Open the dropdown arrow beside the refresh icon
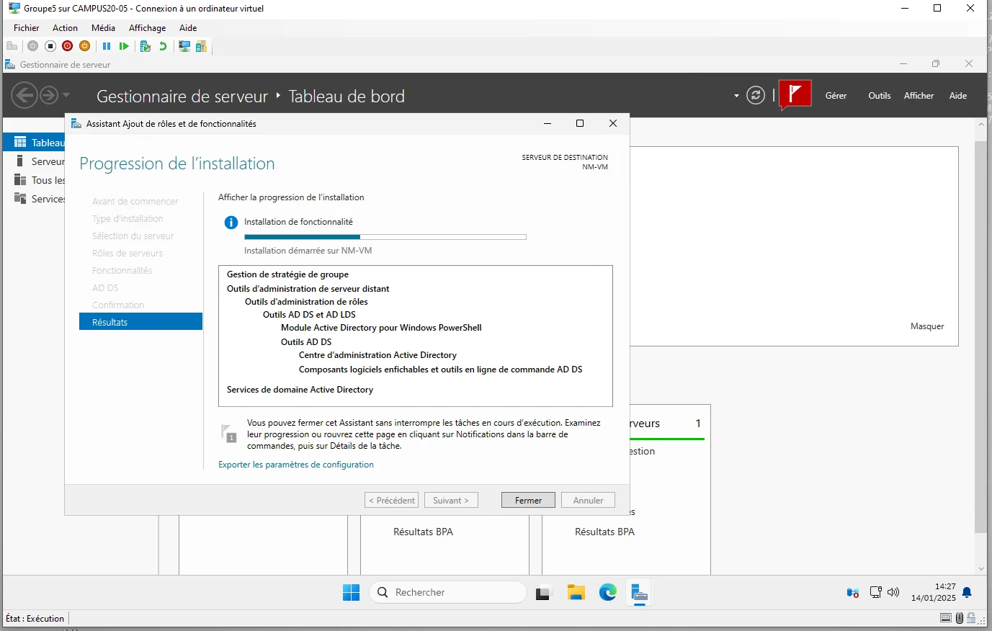The width and height of the screenshot is (992, 631). coord(736,96)
